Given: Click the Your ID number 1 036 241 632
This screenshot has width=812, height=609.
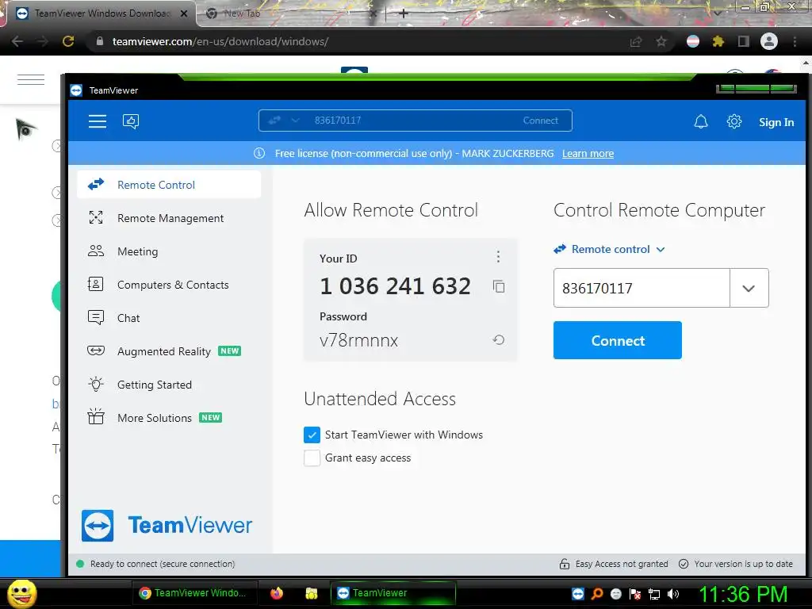Looking at the screenshot, I should coord(395,286).
